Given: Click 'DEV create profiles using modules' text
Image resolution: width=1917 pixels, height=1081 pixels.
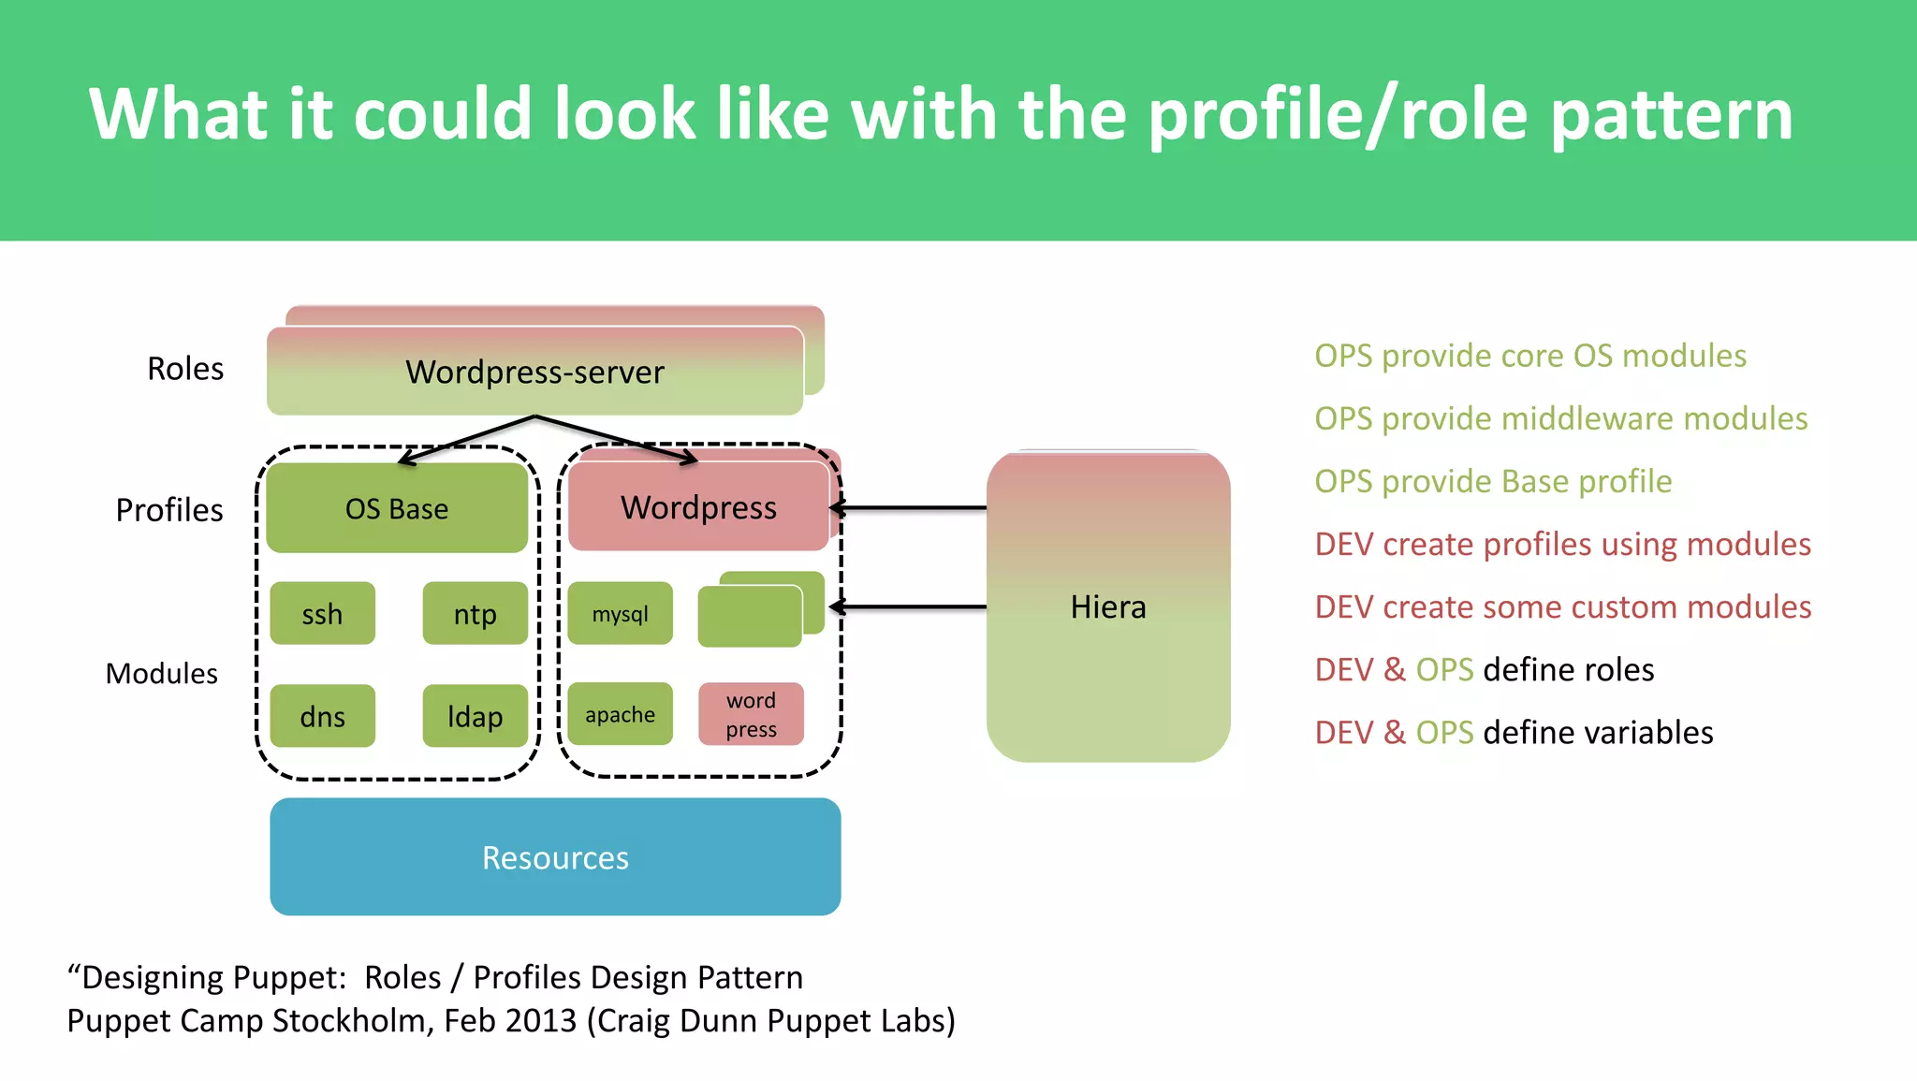Looking at the screenshot, I should point(1563,544).
